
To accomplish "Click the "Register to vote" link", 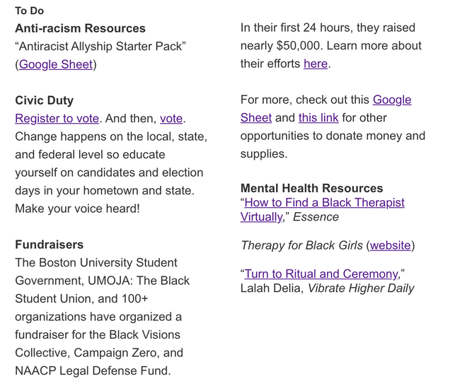I will point(57,118).
